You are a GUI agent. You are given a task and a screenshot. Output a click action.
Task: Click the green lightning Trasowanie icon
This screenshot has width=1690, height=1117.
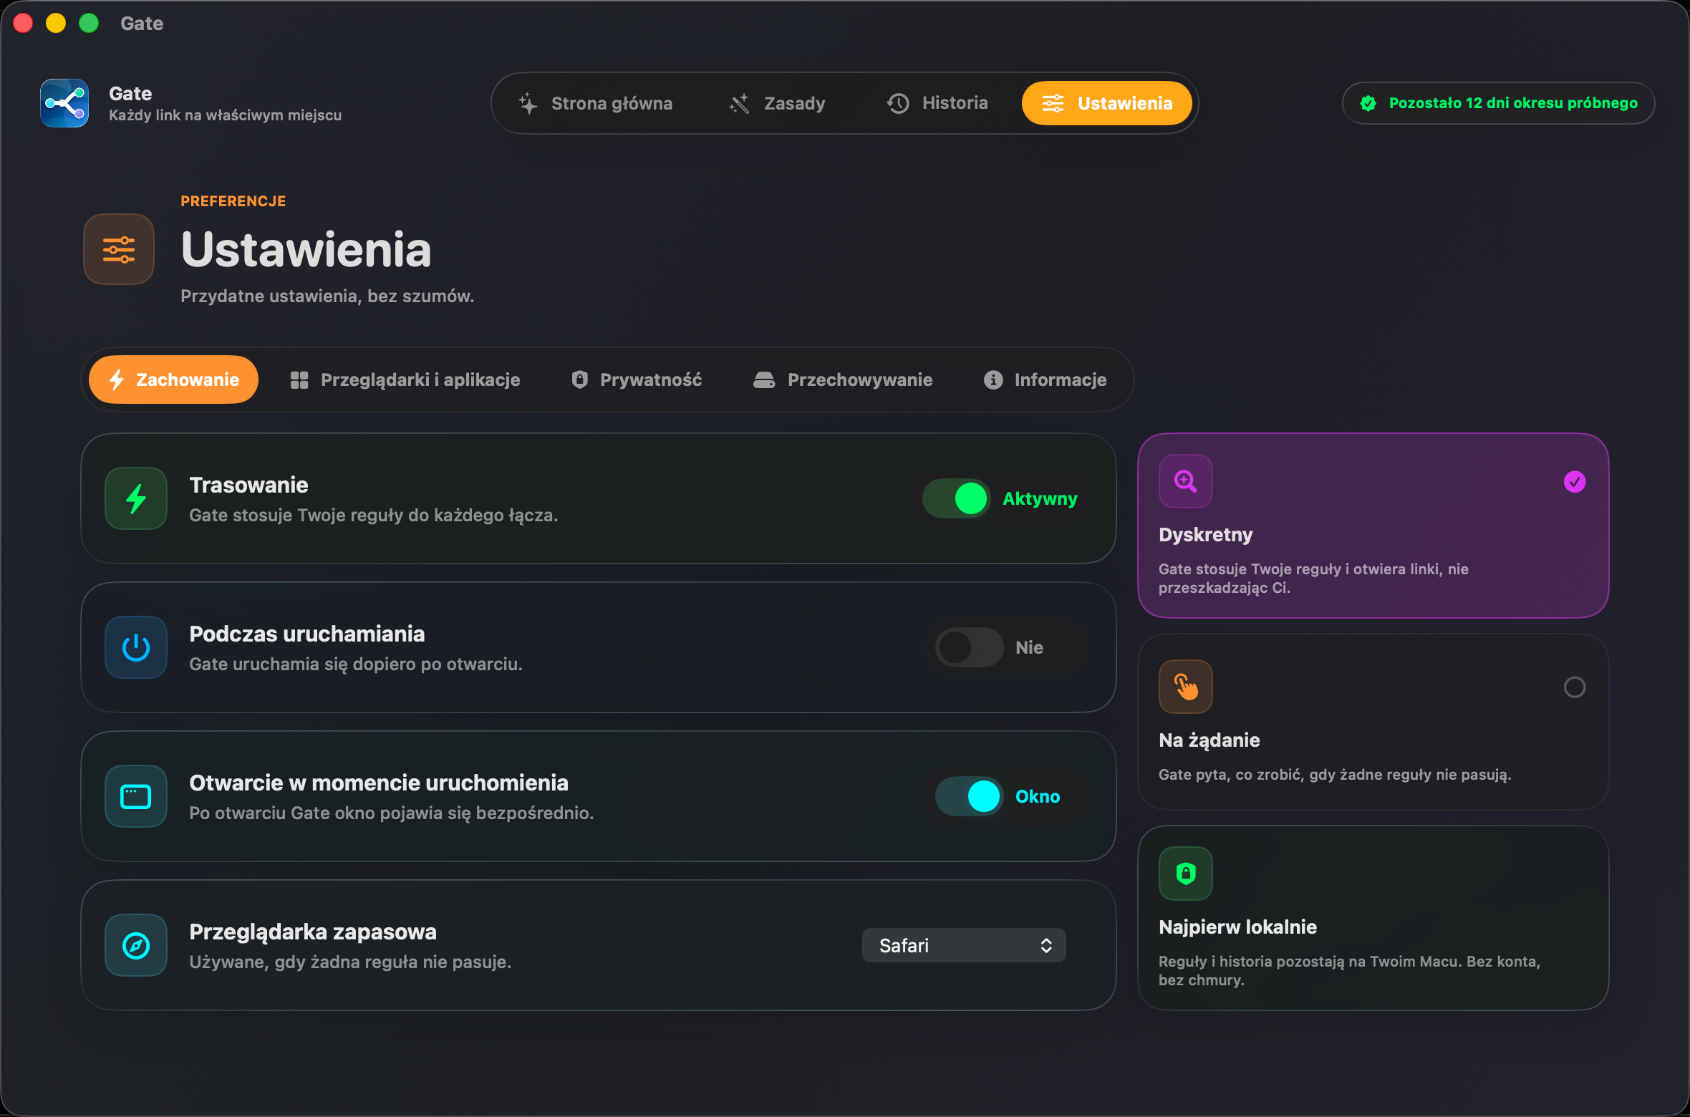coord(136,498)
